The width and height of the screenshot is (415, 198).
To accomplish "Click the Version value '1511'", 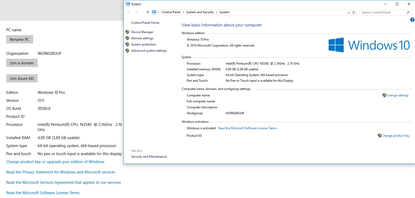I will [x=41, y=101].
